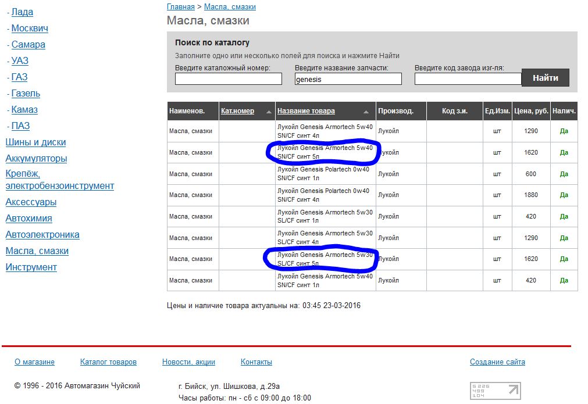Click the Масла, смазки breadcrumb link

230,7
